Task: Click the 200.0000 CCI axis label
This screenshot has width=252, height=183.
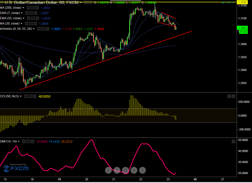Action: (244, 102)
